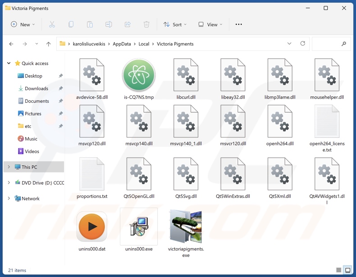Switch to large icons view in status bar
Viewport: 356px width, 277px height.
[x=347, y=270]
